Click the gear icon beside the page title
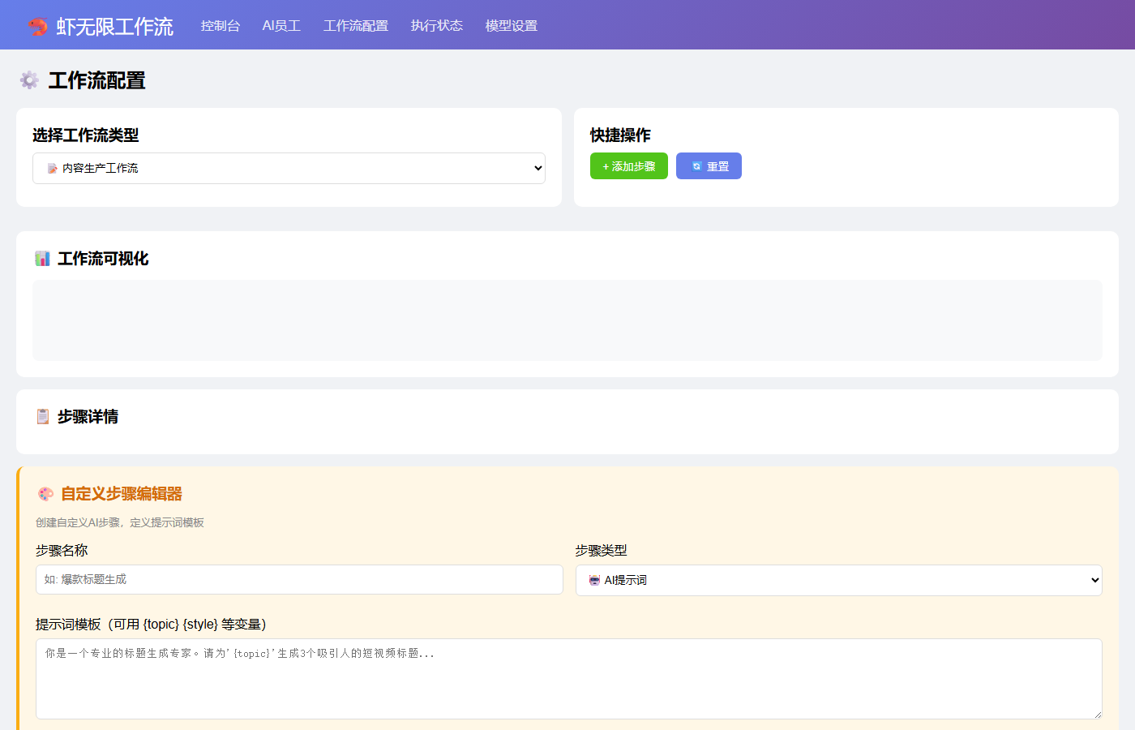This screenshot has height=730, width=1135. [x=29, y=80]
